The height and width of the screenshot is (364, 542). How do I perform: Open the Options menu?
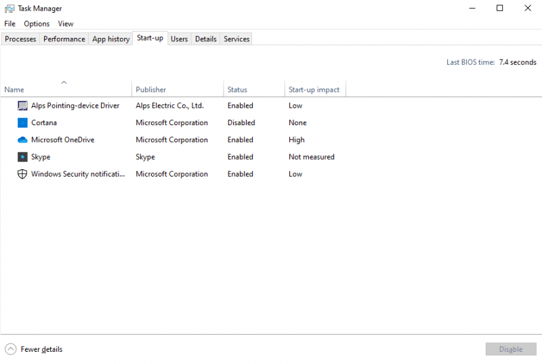[37, 24]
